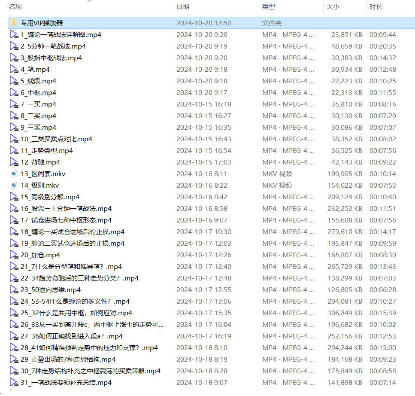Click the 306,849 KB size cell
Viewport: 415px width, 396px height.
point(345,313)
